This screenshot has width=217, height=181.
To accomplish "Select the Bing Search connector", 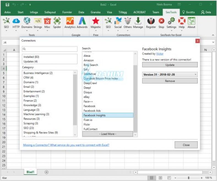I will click(91, 65).
